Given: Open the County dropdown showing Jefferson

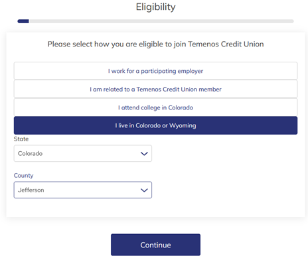Looking at the screenshot, I should 83,190.
